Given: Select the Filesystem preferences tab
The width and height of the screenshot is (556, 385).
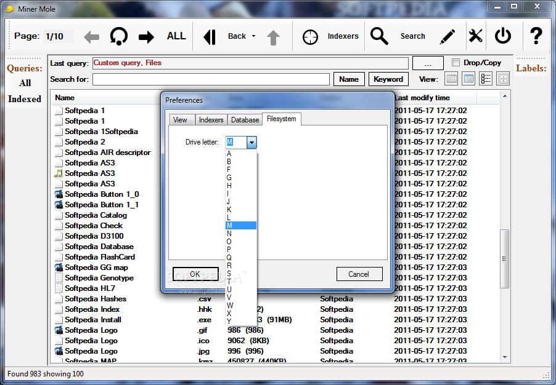Looking at the screenshot, I should point(282,119).
